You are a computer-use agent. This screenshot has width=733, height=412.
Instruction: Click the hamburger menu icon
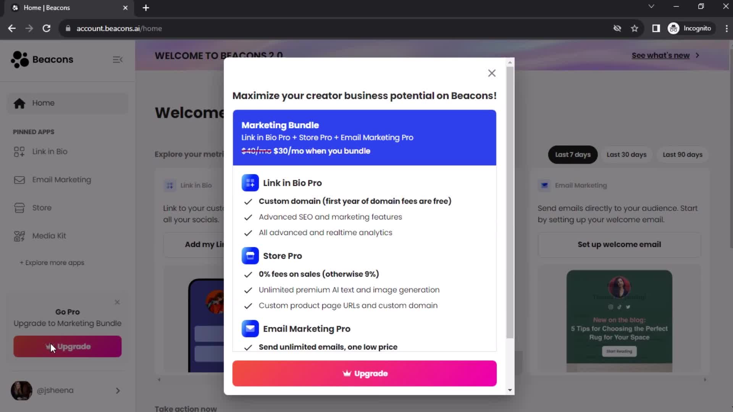coord(118,60)
